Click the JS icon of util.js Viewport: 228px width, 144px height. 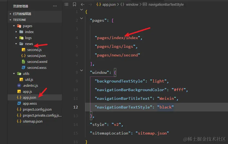tap(21, 80)
